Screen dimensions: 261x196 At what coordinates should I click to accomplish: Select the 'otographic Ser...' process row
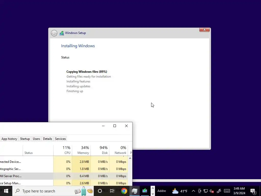(64, 169)
